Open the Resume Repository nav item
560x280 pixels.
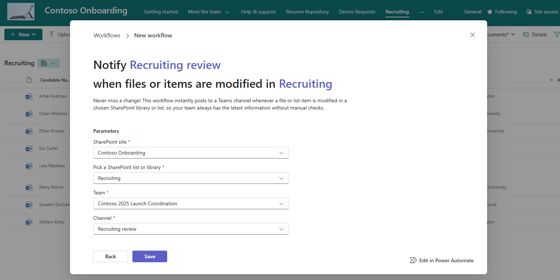(x=308, y=12)
